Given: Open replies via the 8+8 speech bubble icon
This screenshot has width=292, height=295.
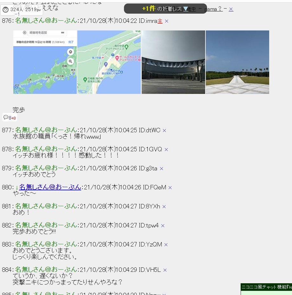Looking at the screenshot, I should point(9,117).
